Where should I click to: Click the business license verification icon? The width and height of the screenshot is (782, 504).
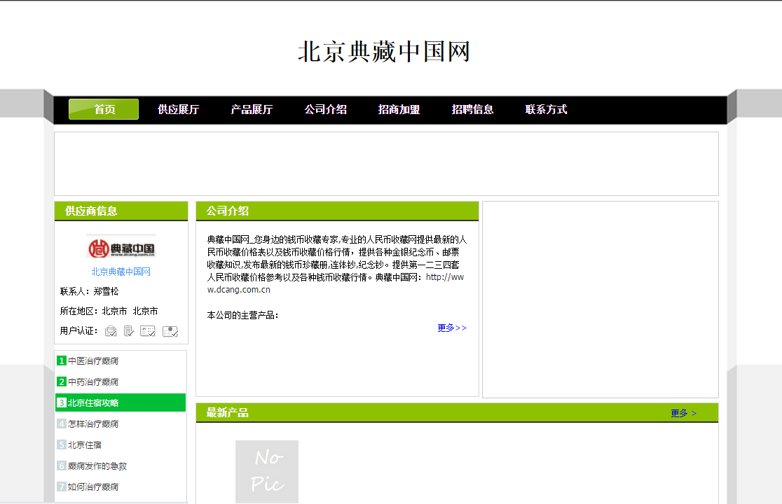170,331
